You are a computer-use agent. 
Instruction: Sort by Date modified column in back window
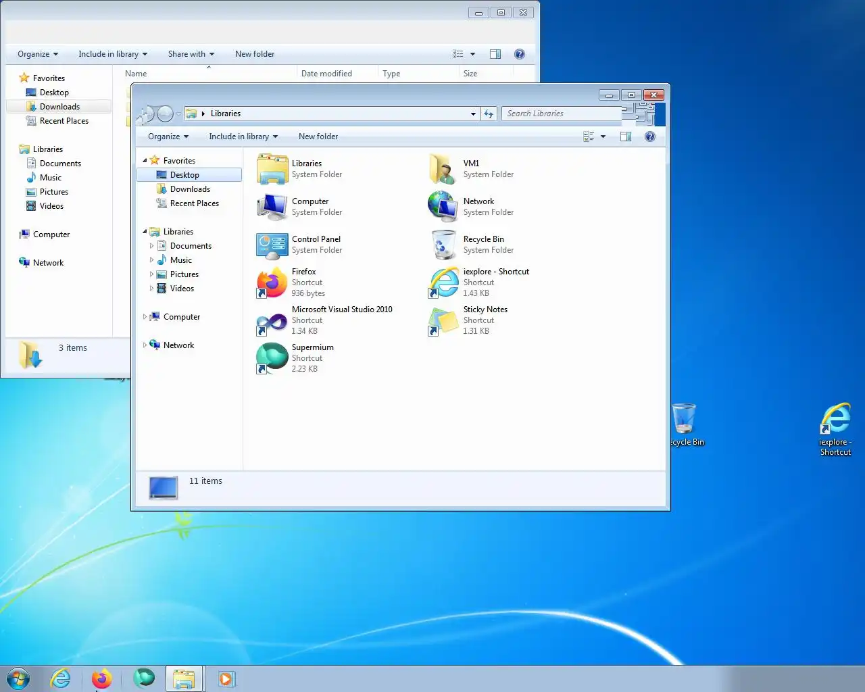(x=337, y=74)
